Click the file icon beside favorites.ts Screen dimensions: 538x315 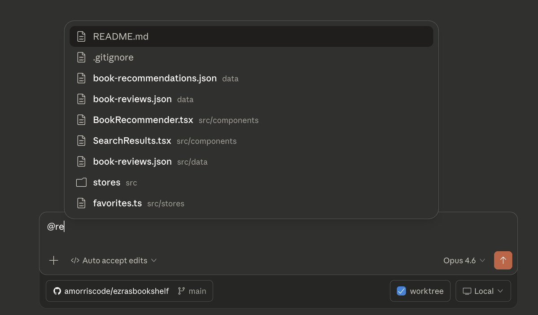coord(81,203)
